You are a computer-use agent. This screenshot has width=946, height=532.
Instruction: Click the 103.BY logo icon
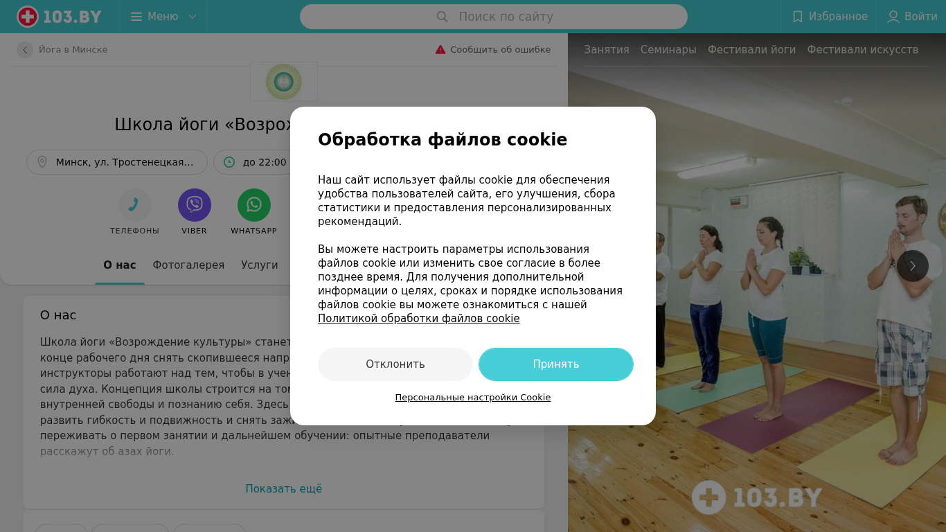point(27,17)
